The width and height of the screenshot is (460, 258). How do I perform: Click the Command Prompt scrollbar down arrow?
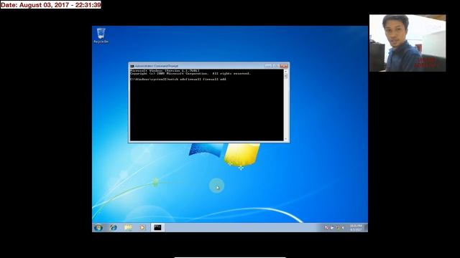click(x=286, y=139)
